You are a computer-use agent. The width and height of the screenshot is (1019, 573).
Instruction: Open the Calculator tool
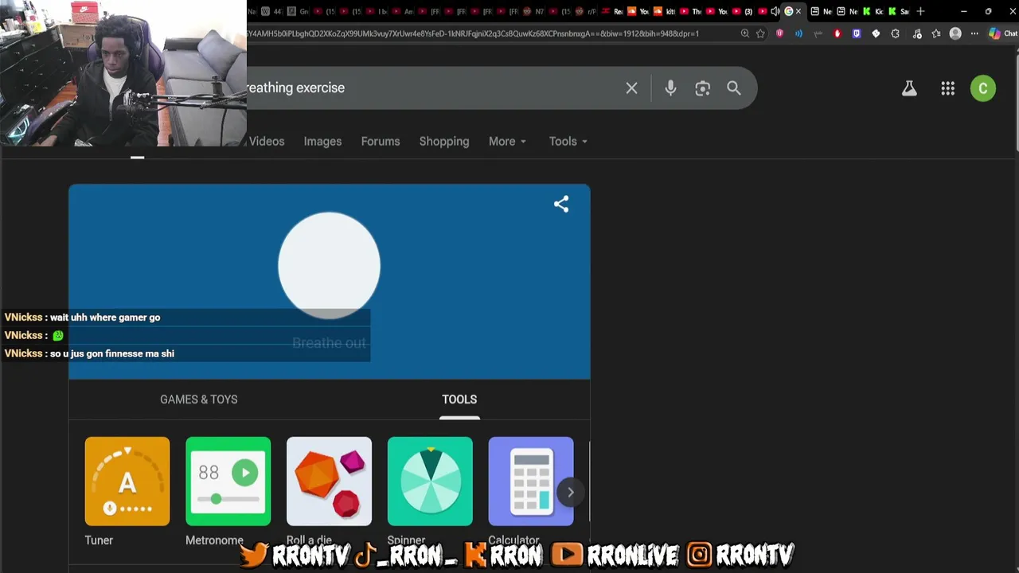(531, 481)
